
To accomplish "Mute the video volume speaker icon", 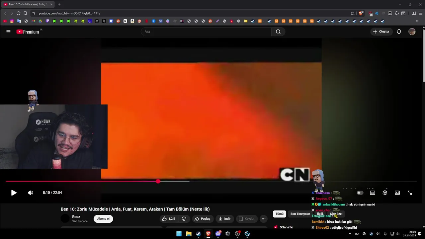I will click(x=31, y=193).
